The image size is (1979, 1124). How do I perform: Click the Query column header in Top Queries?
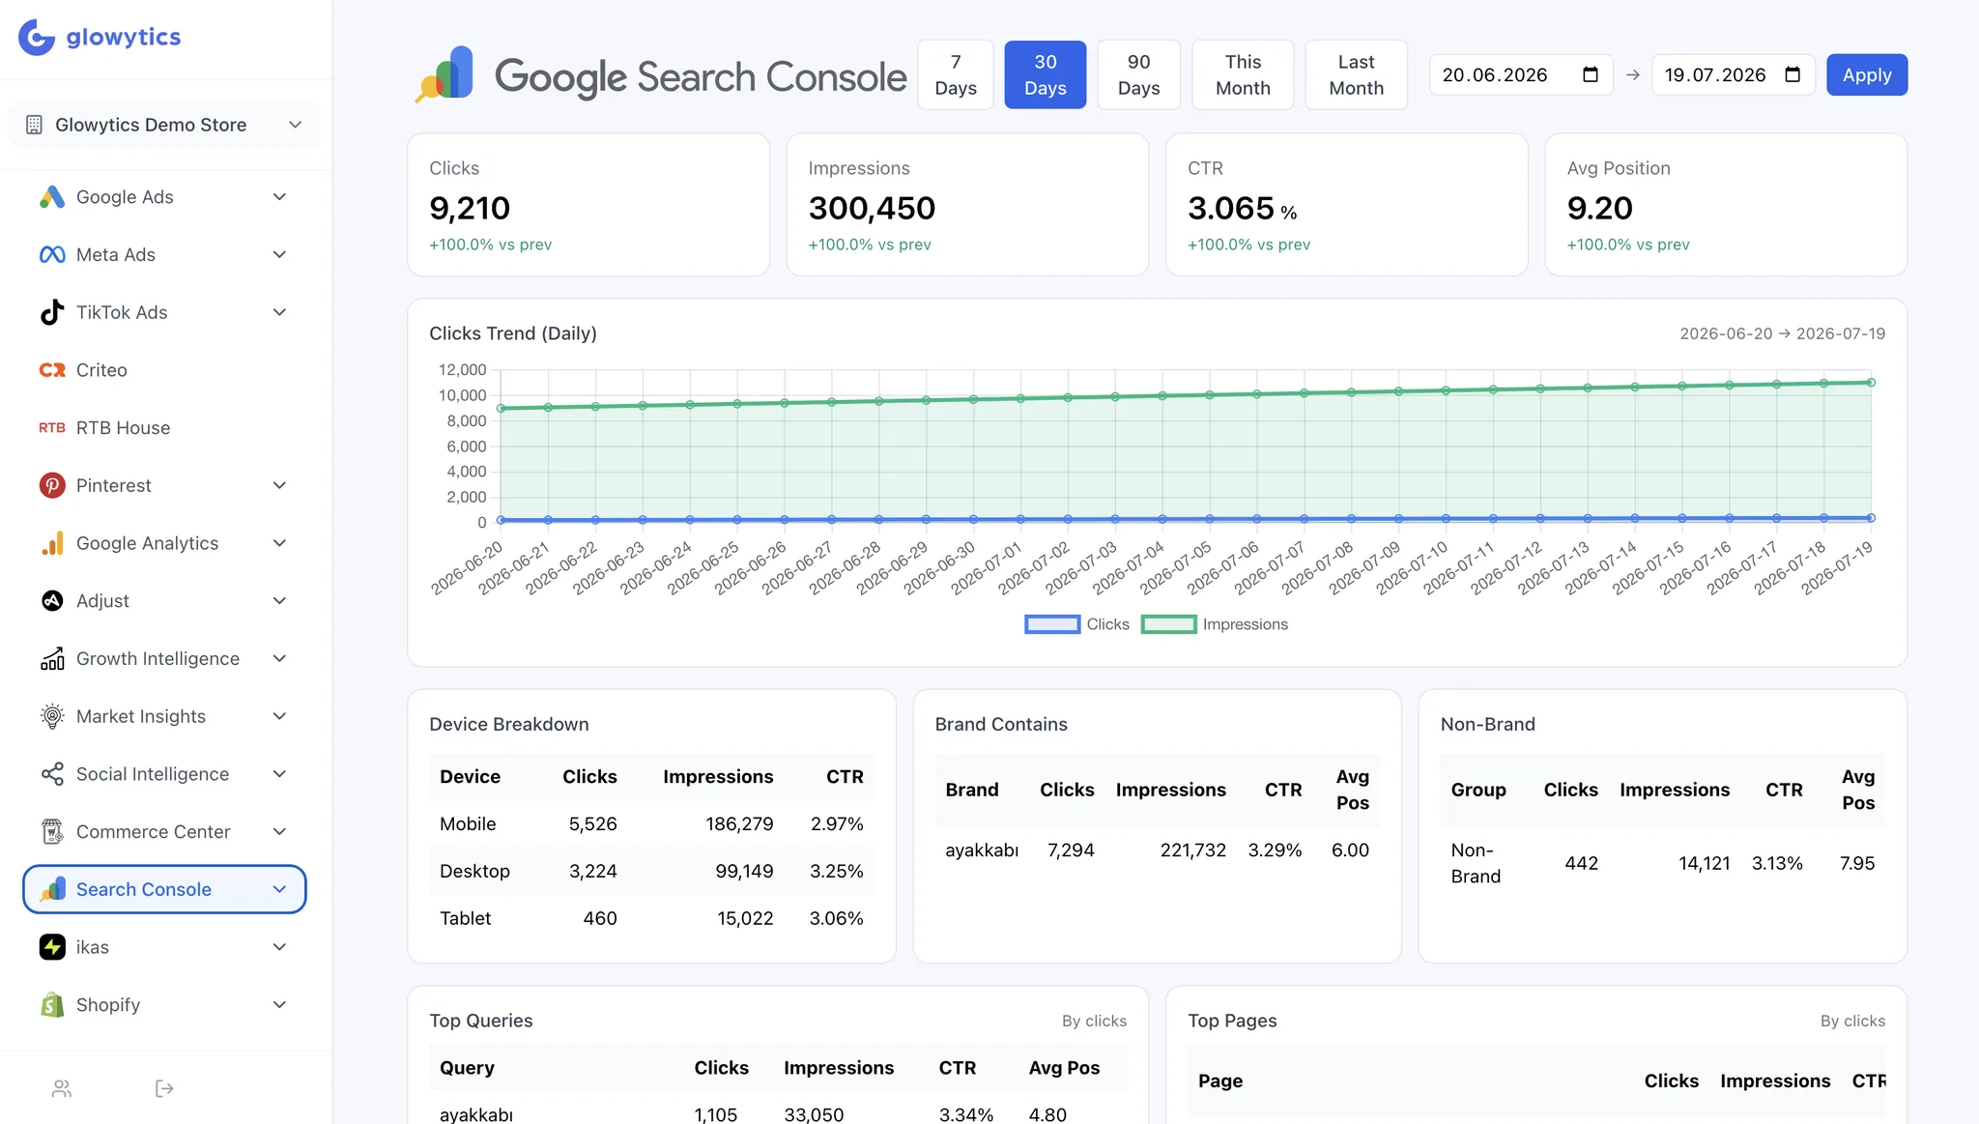467,1068
